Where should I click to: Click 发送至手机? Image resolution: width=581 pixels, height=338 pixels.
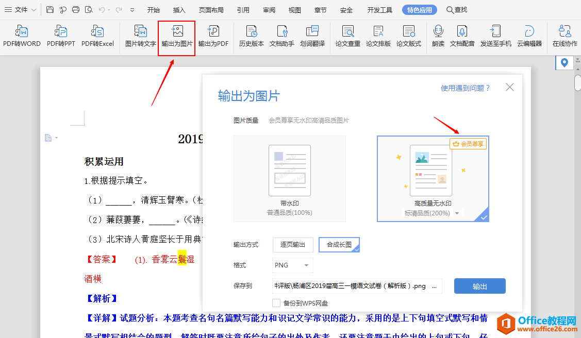pyautogui.click(x=496, y=36)
